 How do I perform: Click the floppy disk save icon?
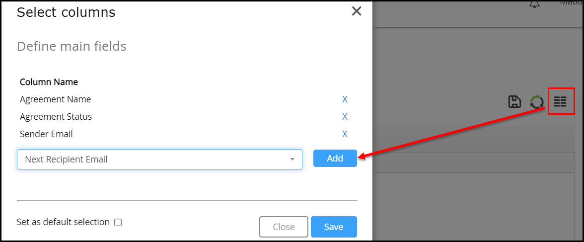click(x=514, y=102)
